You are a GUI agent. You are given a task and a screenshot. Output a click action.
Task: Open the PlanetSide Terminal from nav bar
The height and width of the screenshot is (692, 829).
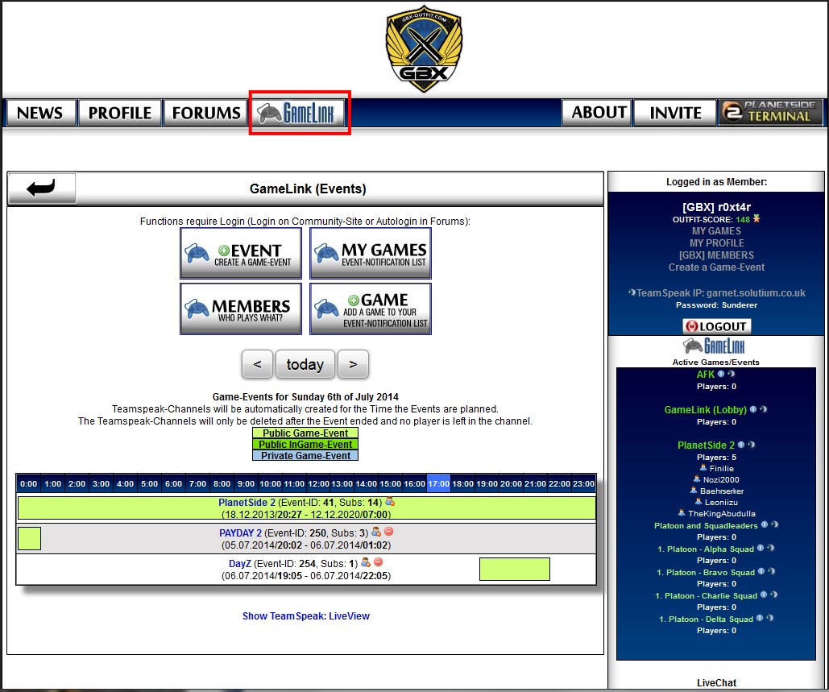click(771, 113)
